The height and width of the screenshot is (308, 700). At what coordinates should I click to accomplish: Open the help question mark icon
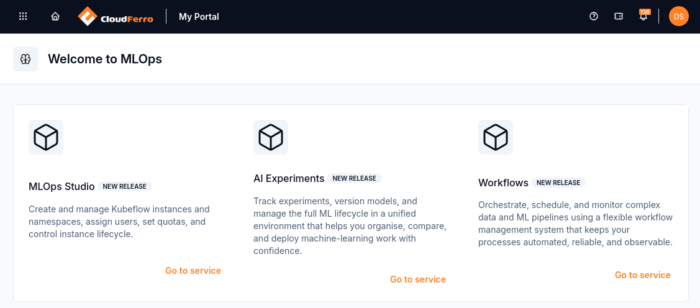pyautogui.click(x=594, y=17)
